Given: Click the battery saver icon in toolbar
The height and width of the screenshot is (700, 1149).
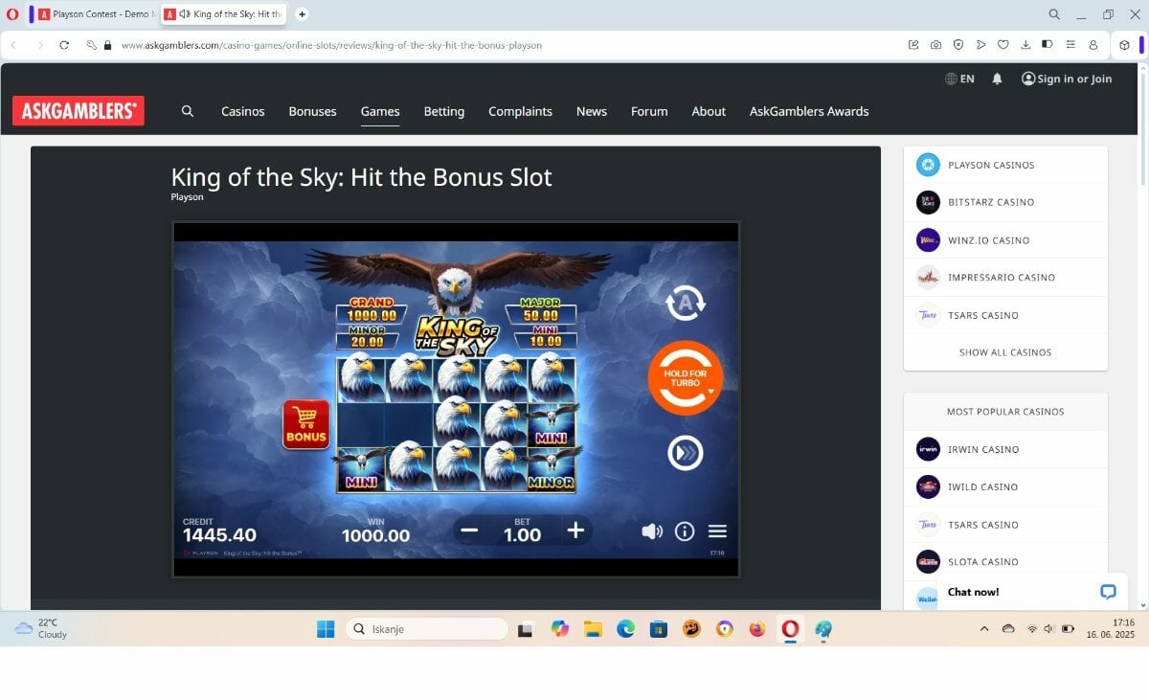Looking at the screenshot, I should click(x=1048, y=45).
